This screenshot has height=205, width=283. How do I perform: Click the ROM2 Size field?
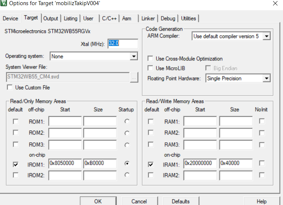pos(100,133)
